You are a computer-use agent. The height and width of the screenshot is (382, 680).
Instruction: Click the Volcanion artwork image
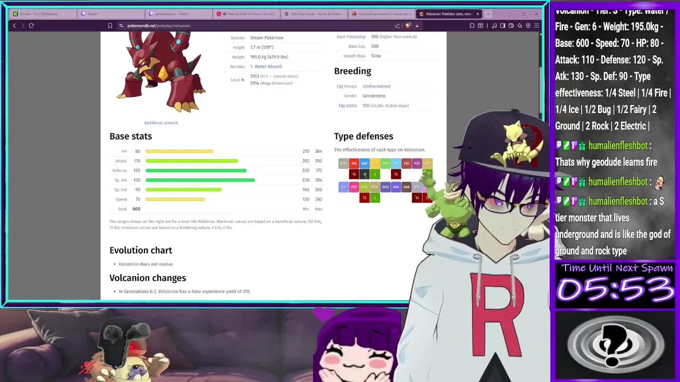pos(161,72)
